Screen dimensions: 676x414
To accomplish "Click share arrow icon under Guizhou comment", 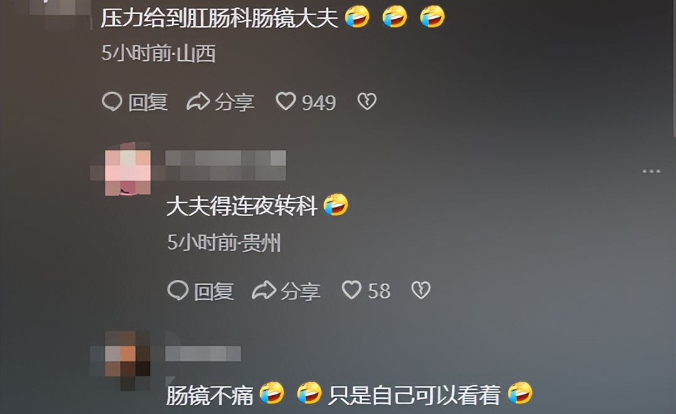I will tap(264, 290).
